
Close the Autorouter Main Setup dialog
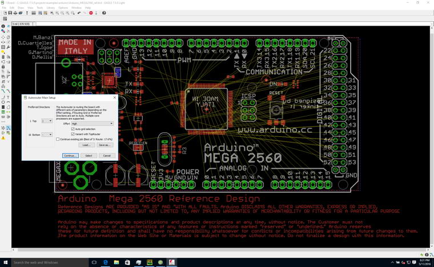click(x=115, y=98)
